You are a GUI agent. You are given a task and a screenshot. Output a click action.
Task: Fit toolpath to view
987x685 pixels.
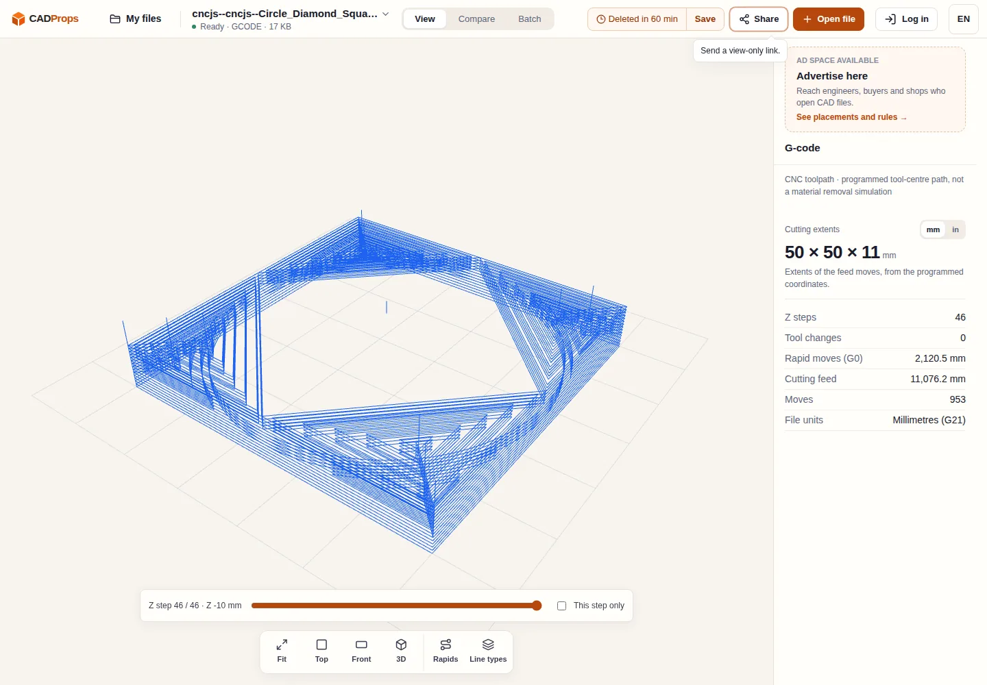282,651
